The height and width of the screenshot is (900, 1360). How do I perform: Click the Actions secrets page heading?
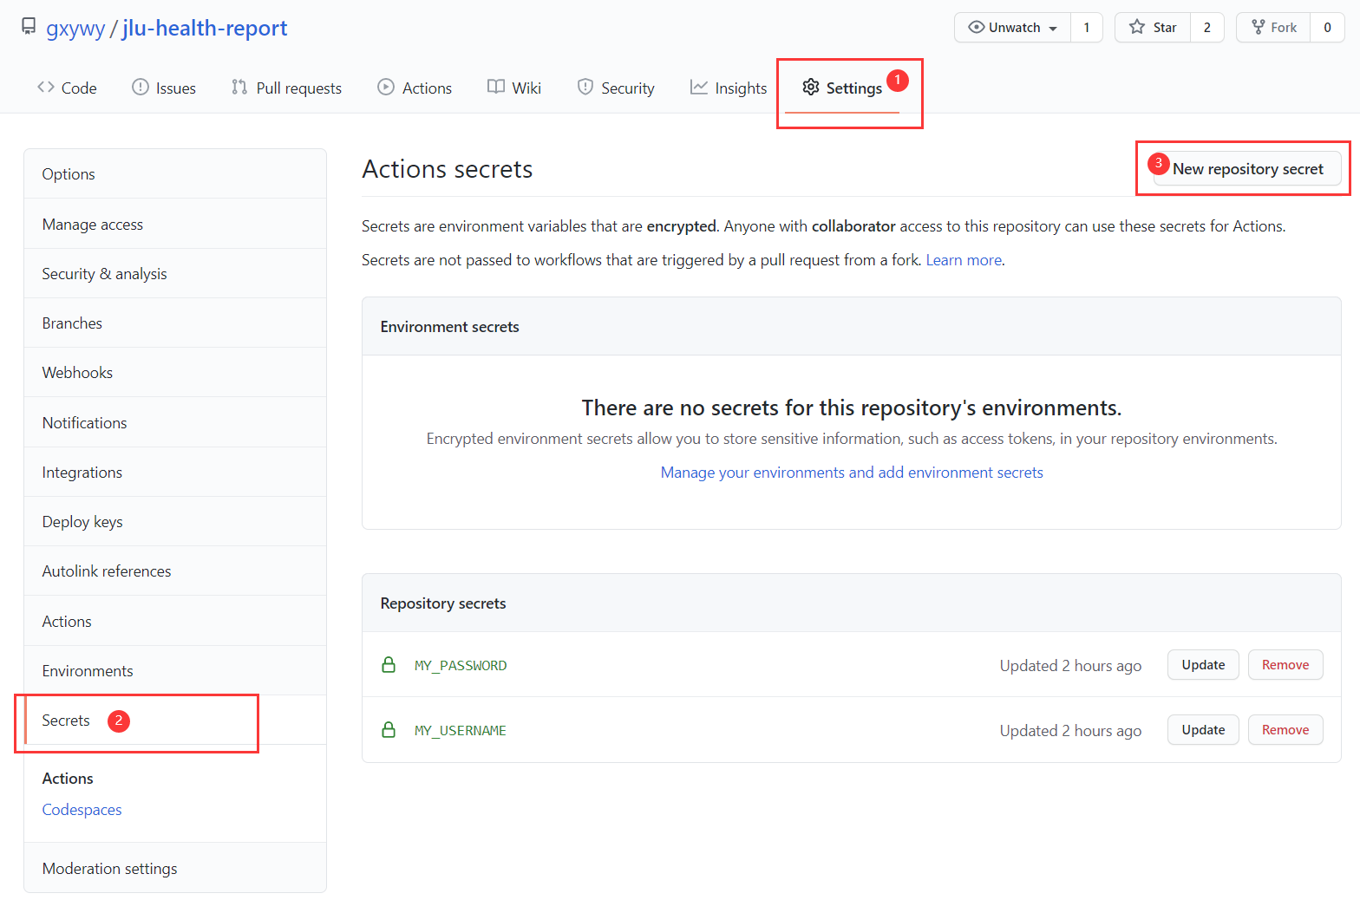[448, 169]
